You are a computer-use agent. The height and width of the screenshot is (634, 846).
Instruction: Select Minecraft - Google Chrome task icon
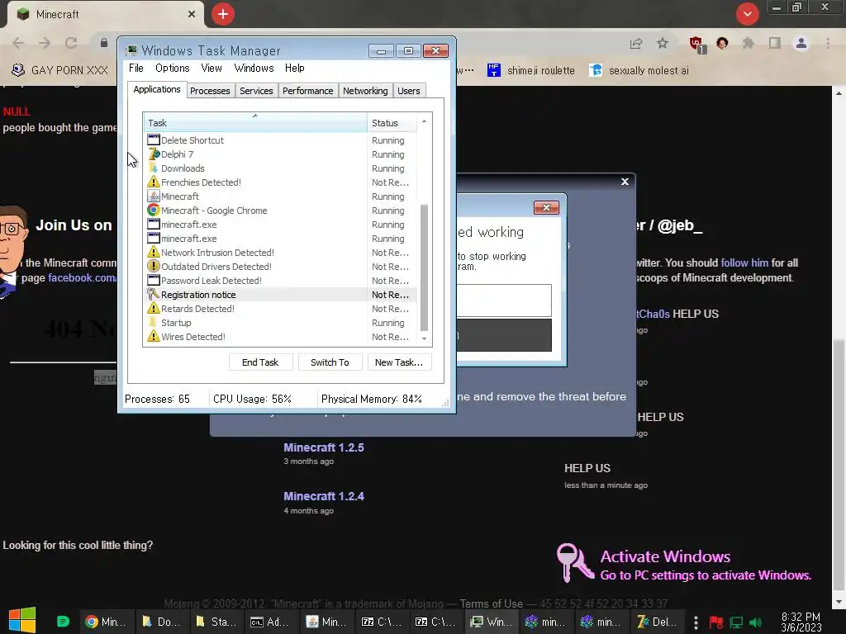click(154, 211)
